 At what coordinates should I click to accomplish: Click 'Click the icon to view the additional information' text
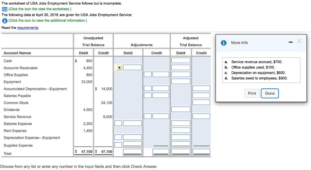pos(48,20)
